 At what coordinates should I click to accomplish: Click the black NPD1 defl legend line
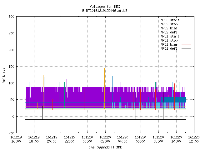[186, 48]
